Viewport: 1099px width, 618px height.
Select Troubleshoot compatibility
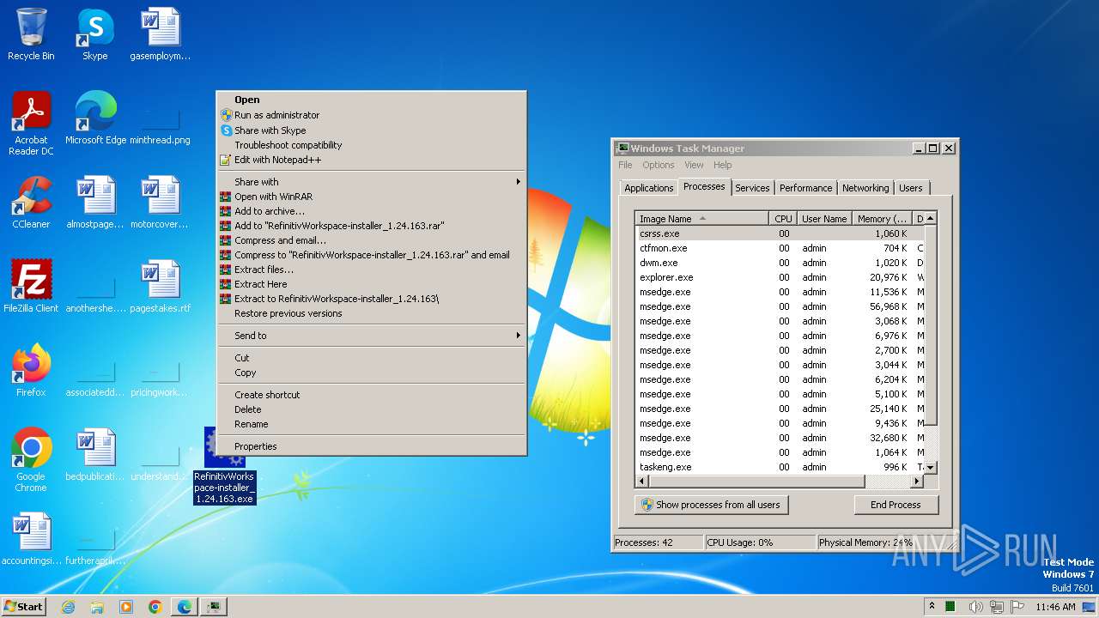click(371, 145)
